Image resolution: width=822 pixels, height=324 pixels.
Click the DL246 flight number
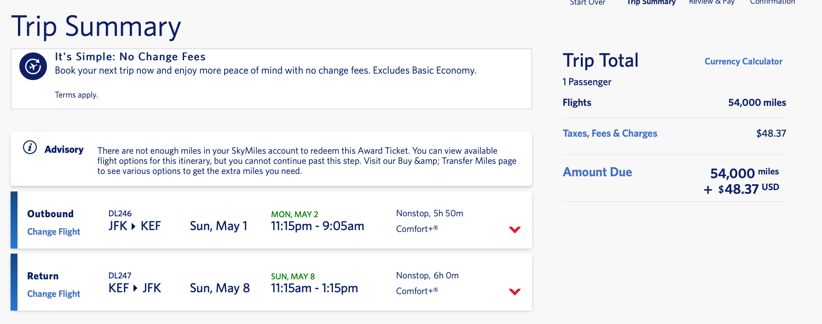[x=120, y=214]
